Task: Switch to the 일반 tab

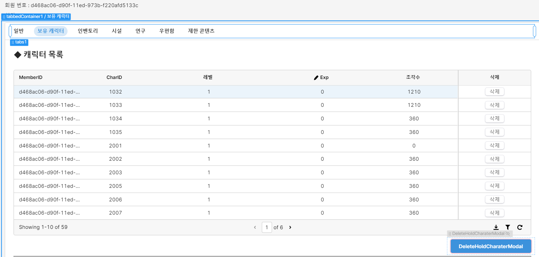Action: tap(19, 31)
